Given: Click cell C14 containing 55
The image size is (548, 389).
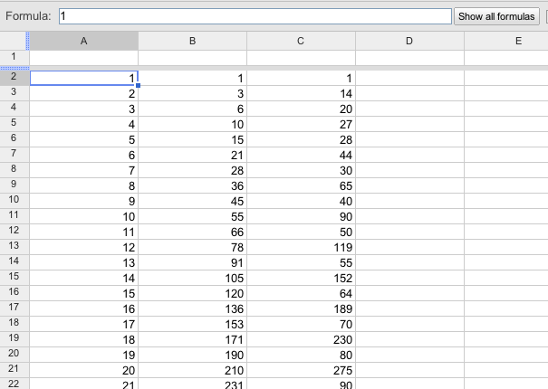Looking at the screenshot, I should point(302,262).
